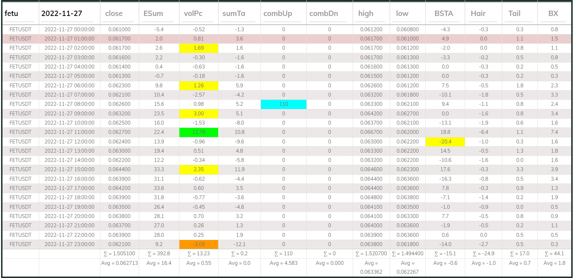Click Hair value -2.7
This screenshot has height=278, width=573.
click(483, 244)
